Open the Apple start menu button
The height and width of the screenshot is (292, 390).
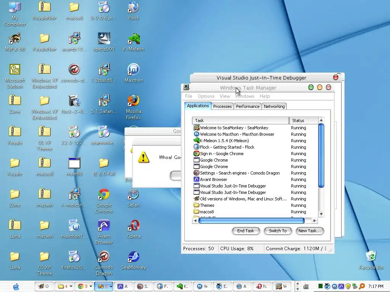click(16, 287)
